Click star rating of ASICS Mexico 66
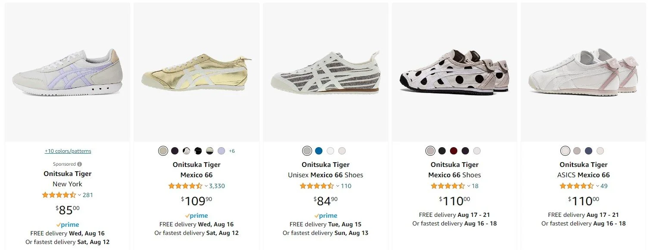This screenshot has height=250, width=650. pyautogui.click(x=577, y=186)
